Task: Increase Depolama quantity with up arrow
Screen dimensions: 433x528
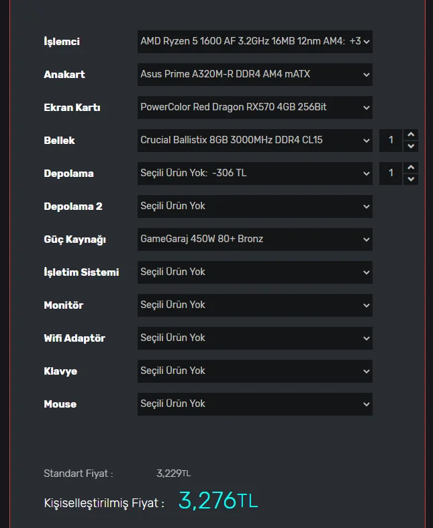Action: 412,167
